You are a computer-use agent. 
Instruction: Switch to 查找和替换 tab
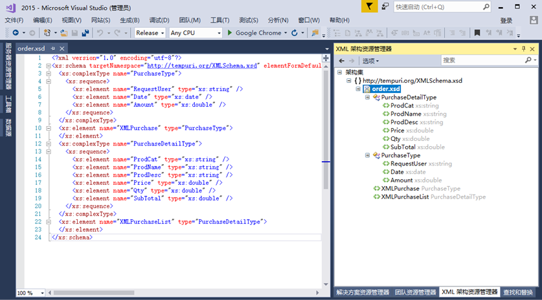pos(518,292)
